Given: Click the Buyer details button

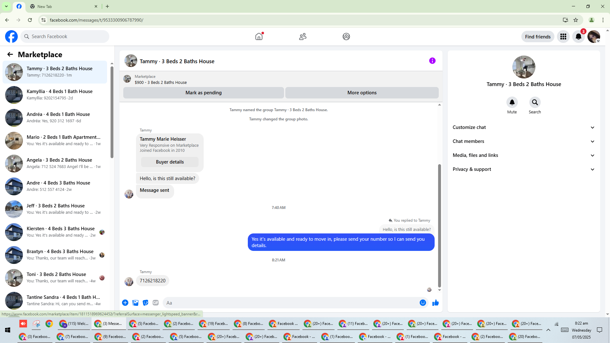Looking at the screenshot, I should click(170, 162).
